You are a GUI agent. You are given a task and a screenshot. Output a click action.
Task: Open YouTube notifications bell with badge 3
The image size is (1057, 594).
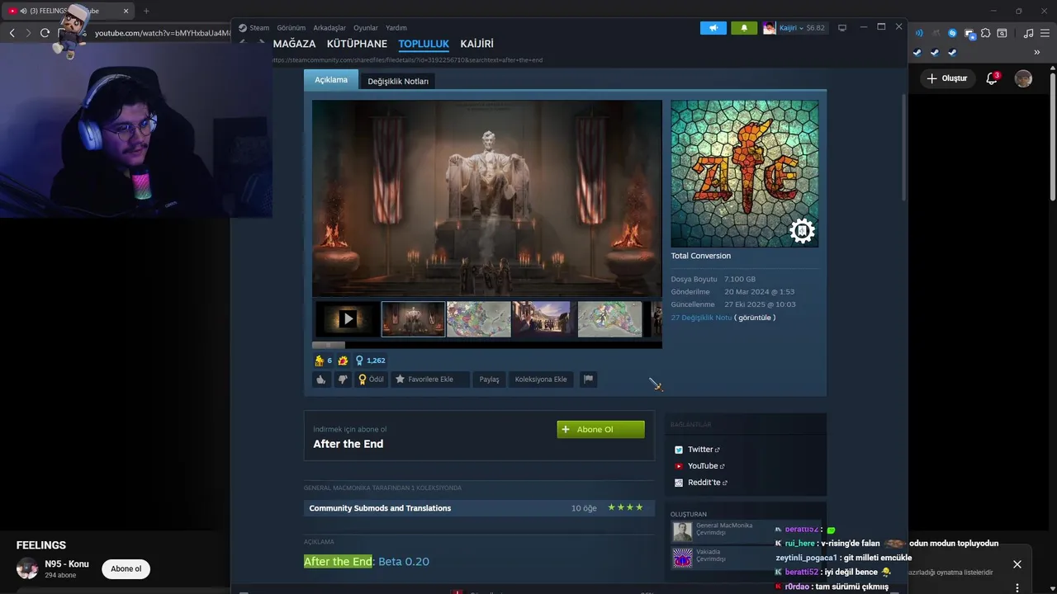[x=993, y=78]
